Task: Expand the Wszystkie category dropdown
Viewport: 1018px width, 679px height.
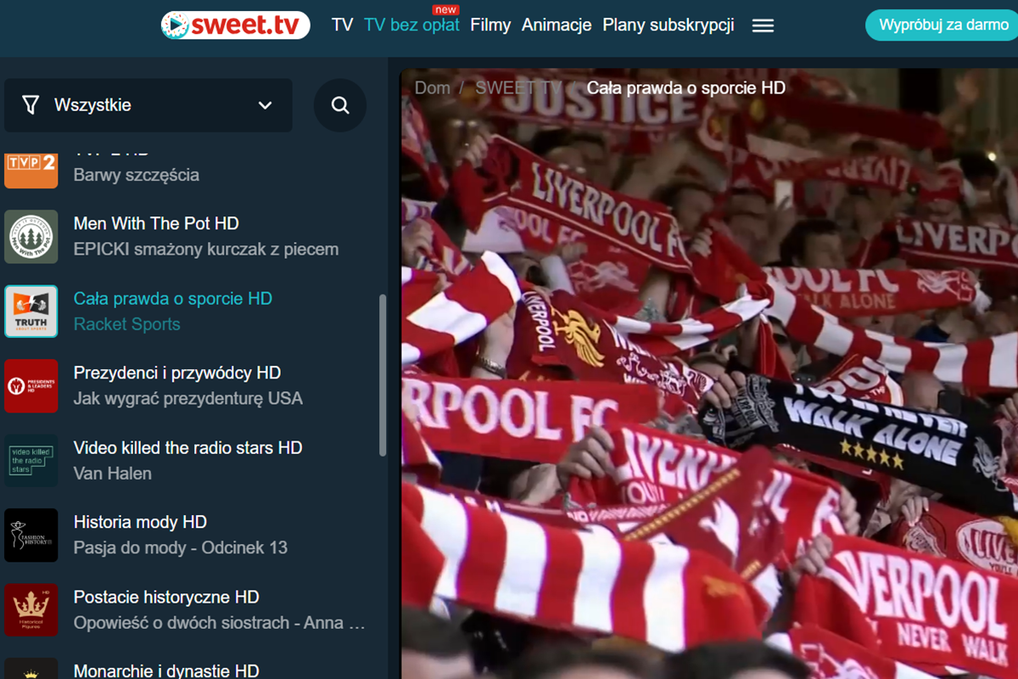Action: (148, 105)
